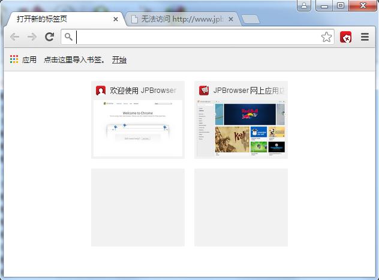Click the search magnifier icon in address bar

pos(68,37)
